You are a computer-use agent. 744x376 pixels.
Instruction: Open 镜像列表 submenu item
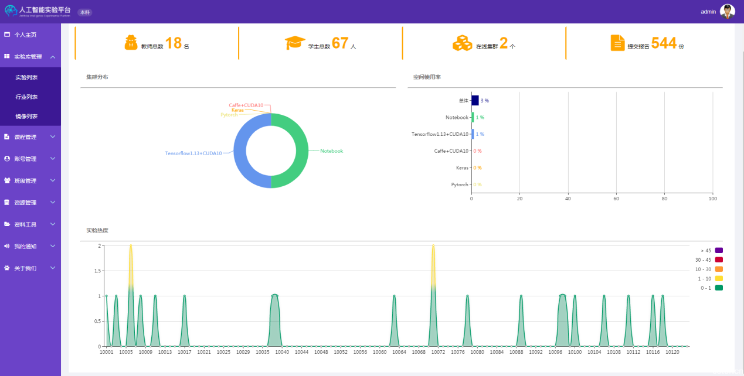point(26,117)
